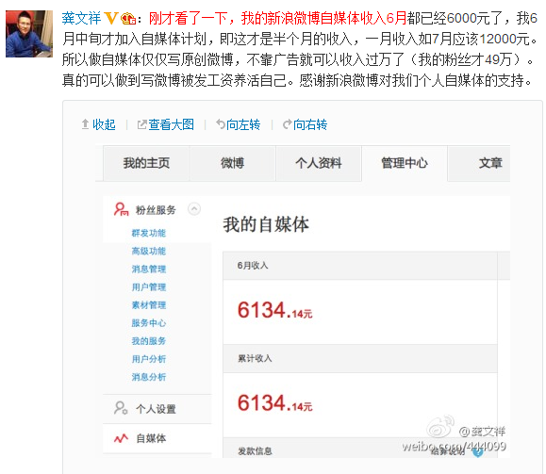Click the 粉丝服务 person icon

122,209
